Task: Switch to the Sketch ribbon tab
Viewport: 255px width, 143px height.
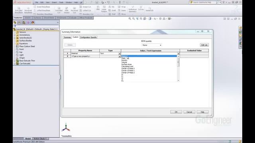Action: [x=27, y=17]
